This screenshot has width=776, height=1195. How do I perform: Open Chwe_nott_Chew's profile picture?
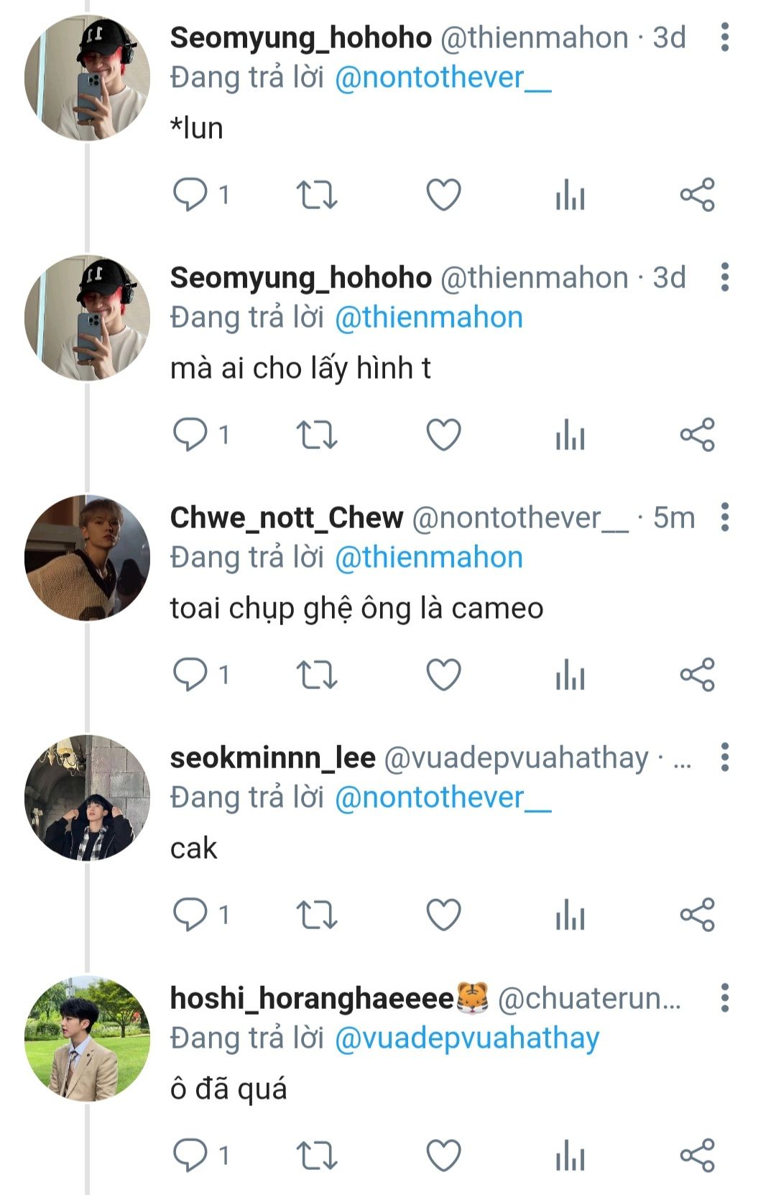click(87, 558)
